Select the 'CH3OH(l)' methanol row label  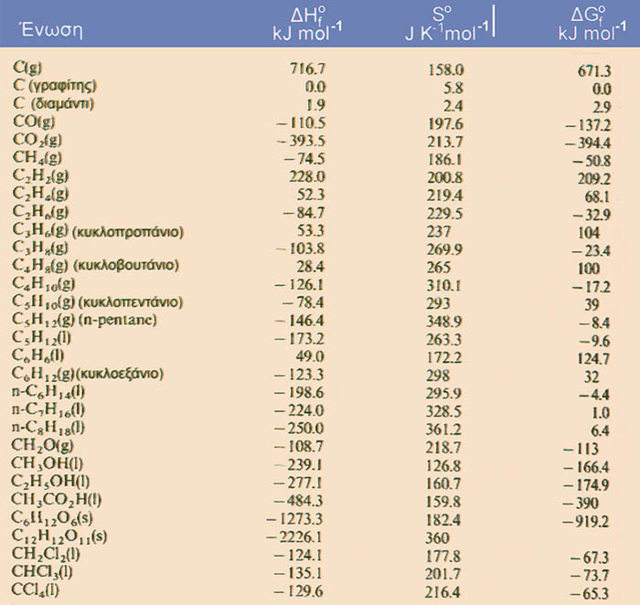point(47,463)
